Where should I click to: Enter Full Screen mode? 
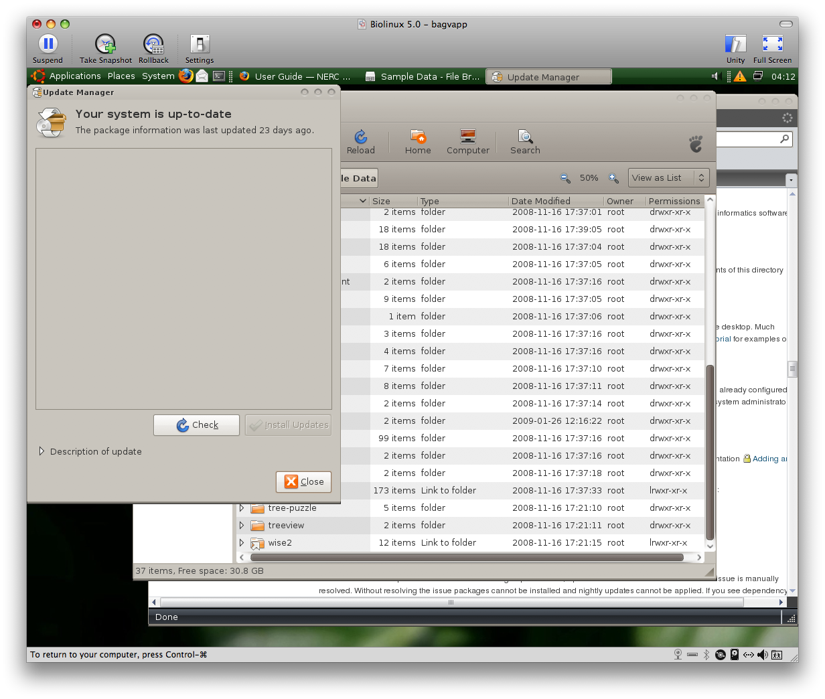(x=772, y=45)
